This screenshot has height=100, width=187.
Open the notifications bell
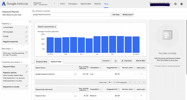[181, 4]
